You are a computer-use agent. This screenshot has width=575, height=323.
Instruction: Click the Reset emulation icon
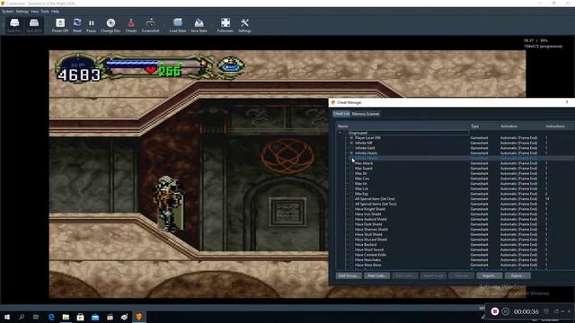click(x=77, y=25)
